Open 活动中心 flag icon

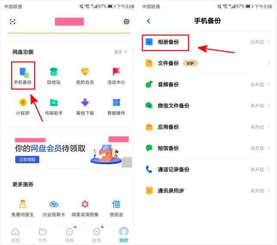[x=116, y=72]
